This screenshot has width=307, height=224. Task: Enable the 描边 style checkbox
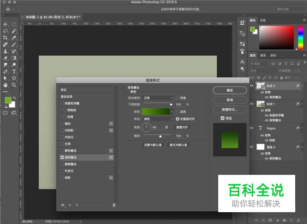click(62, 124)
